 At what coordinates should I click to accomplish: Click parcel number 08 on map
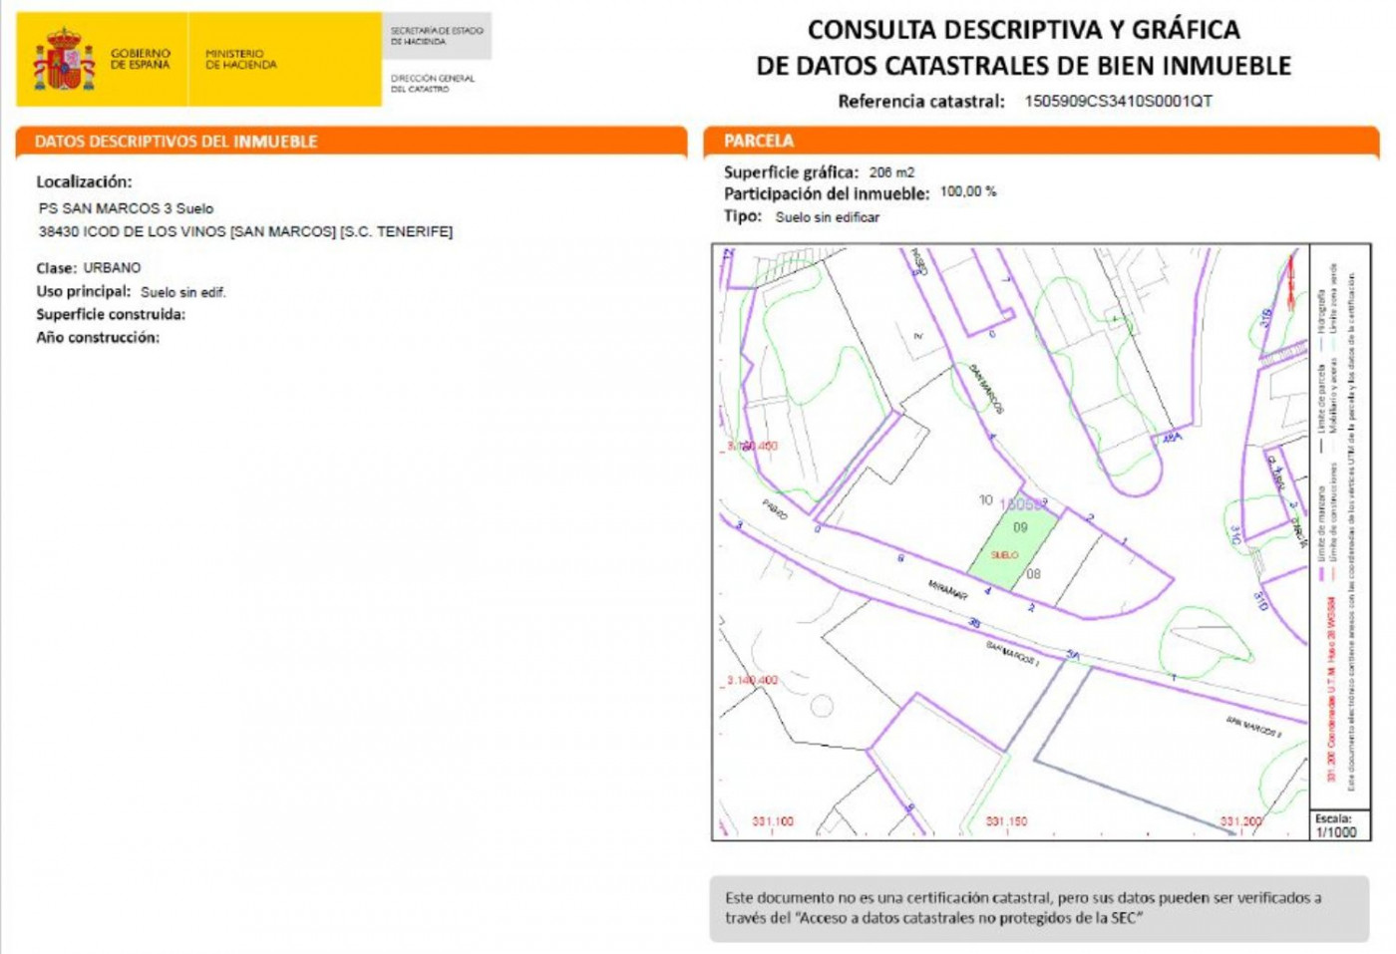tap(1033, 574)
